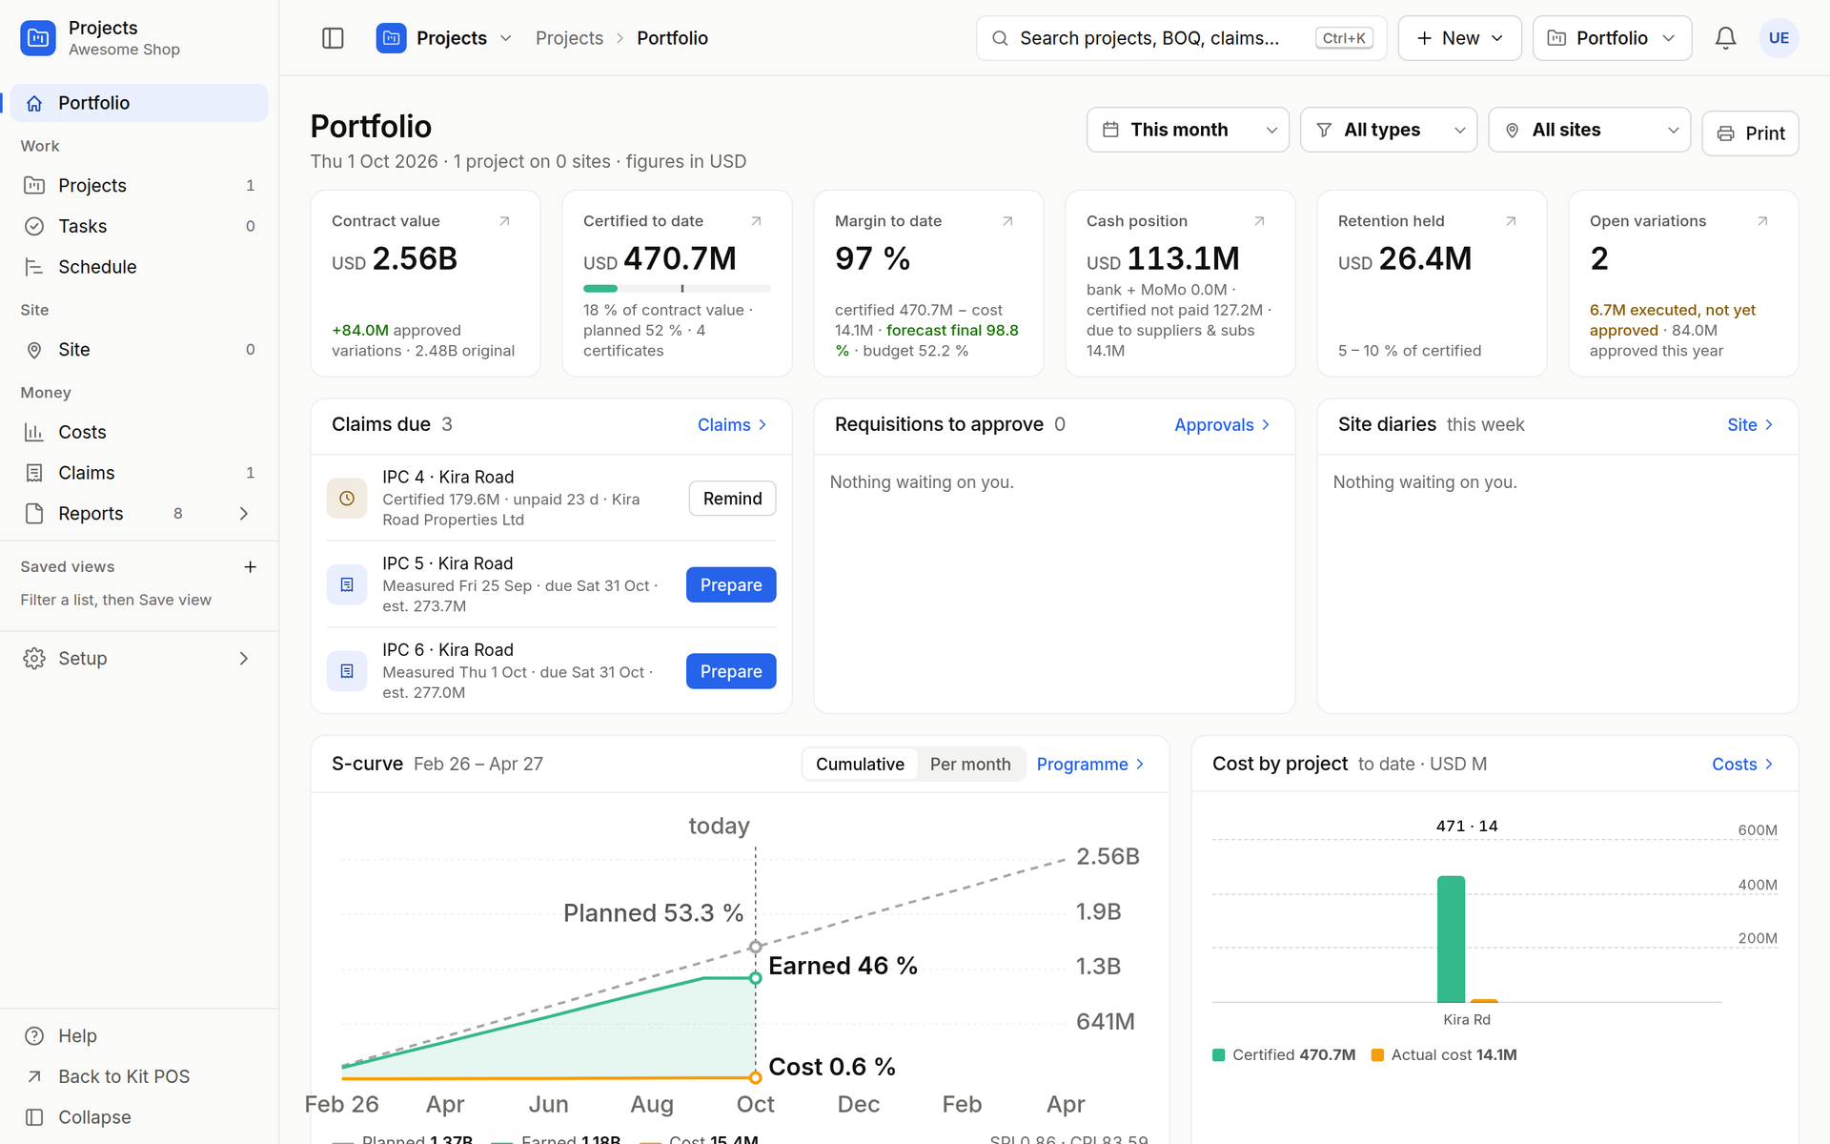Open Retention held card arrow
This screenshot has width=1830, height=1144.
click(1511, 221)
